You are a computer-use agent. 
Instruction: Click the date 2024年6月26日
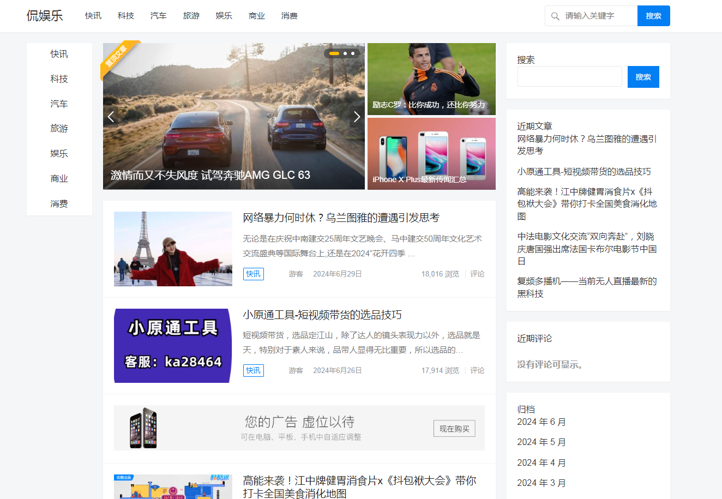click(x=338, y=370)
